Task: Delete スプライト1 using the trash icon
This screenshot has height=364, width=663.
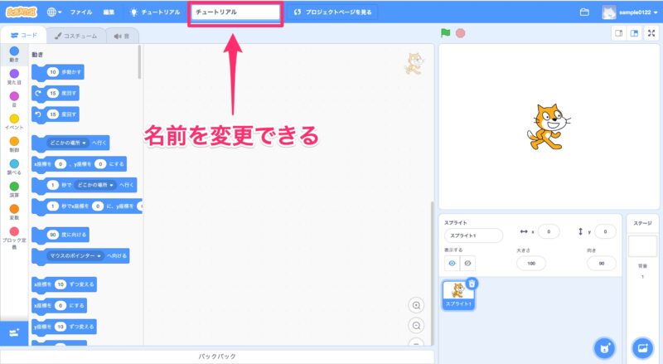Action: (472, 283)
